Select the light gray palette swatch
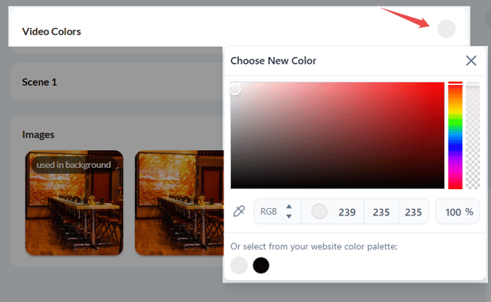 click(x=239, y=265)
